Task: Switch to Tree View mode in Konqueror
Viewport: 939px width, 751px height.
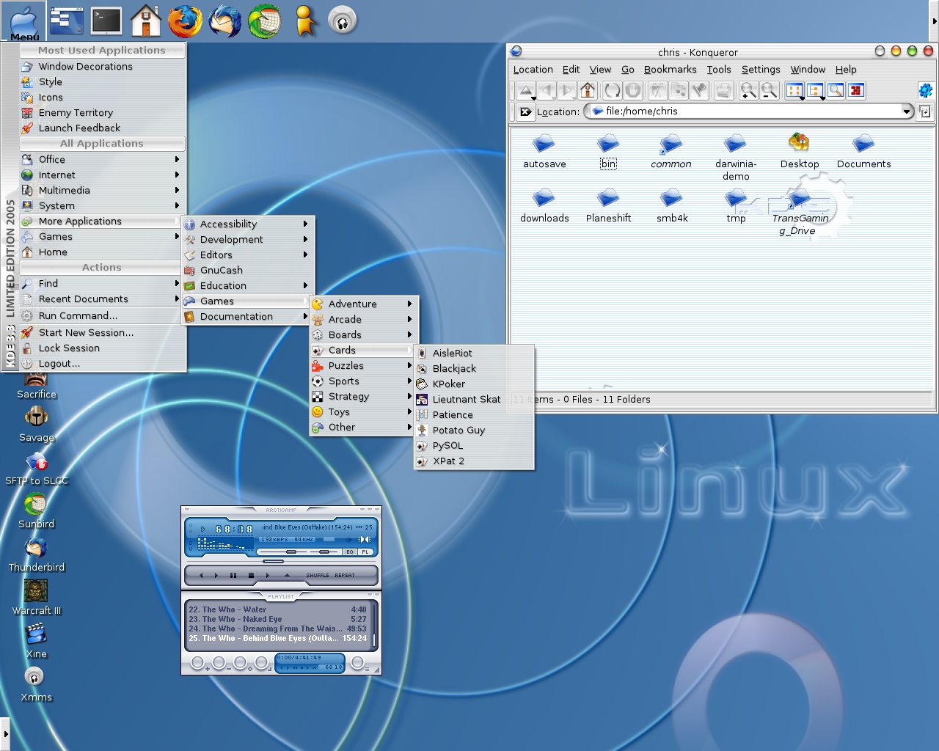Action: click(x=815, y=90)
